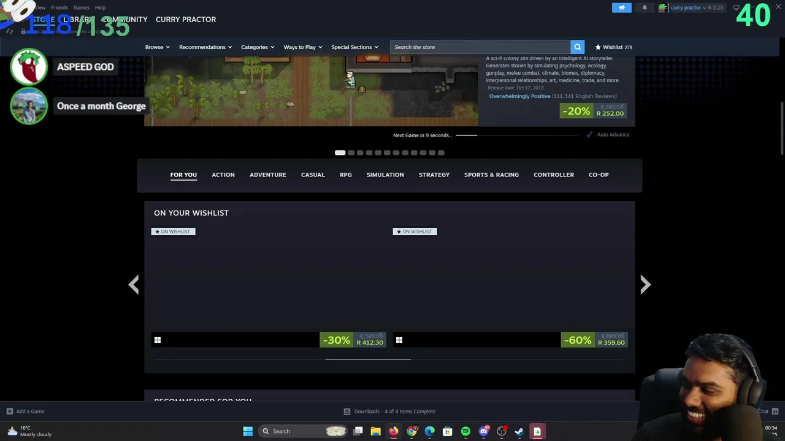Toggle the Auto Advance checkbox

589,135
